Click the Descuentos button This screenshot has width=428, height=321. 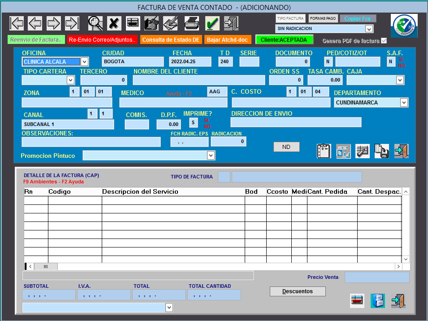pos(298,291)
